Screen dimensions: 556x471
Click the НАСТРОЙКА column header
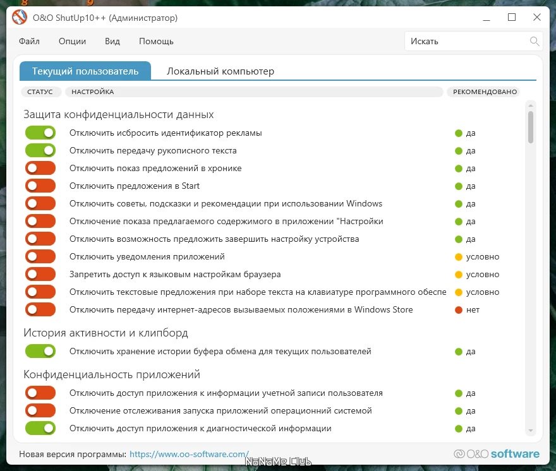[254, 92]
